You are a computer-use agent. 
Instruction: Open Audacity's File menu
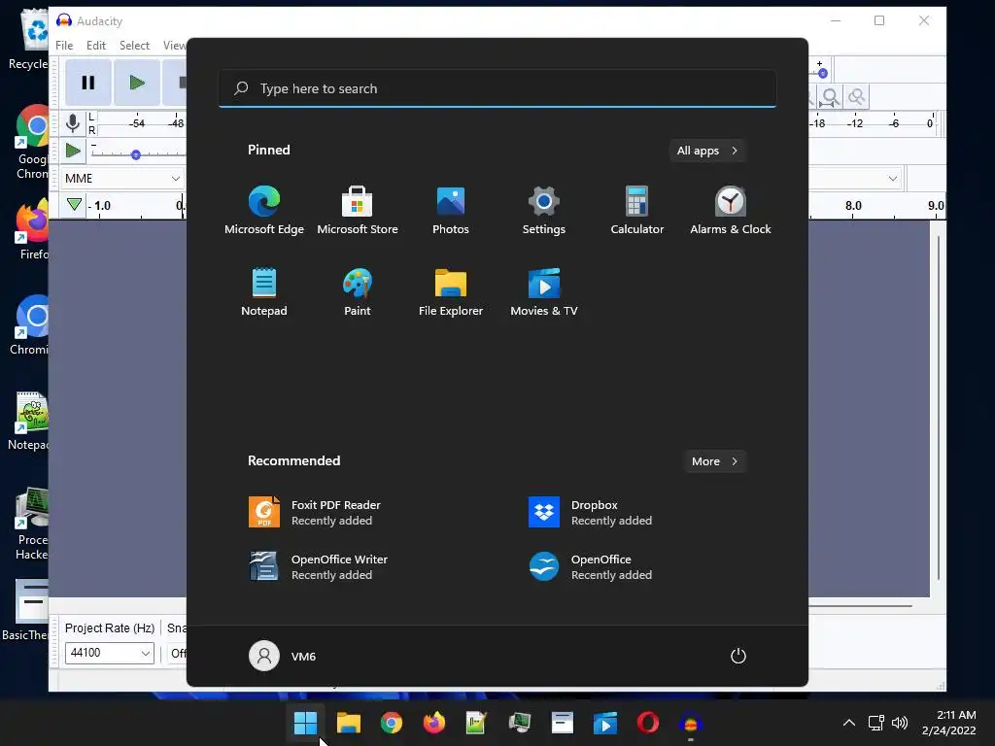pos(64,46)
